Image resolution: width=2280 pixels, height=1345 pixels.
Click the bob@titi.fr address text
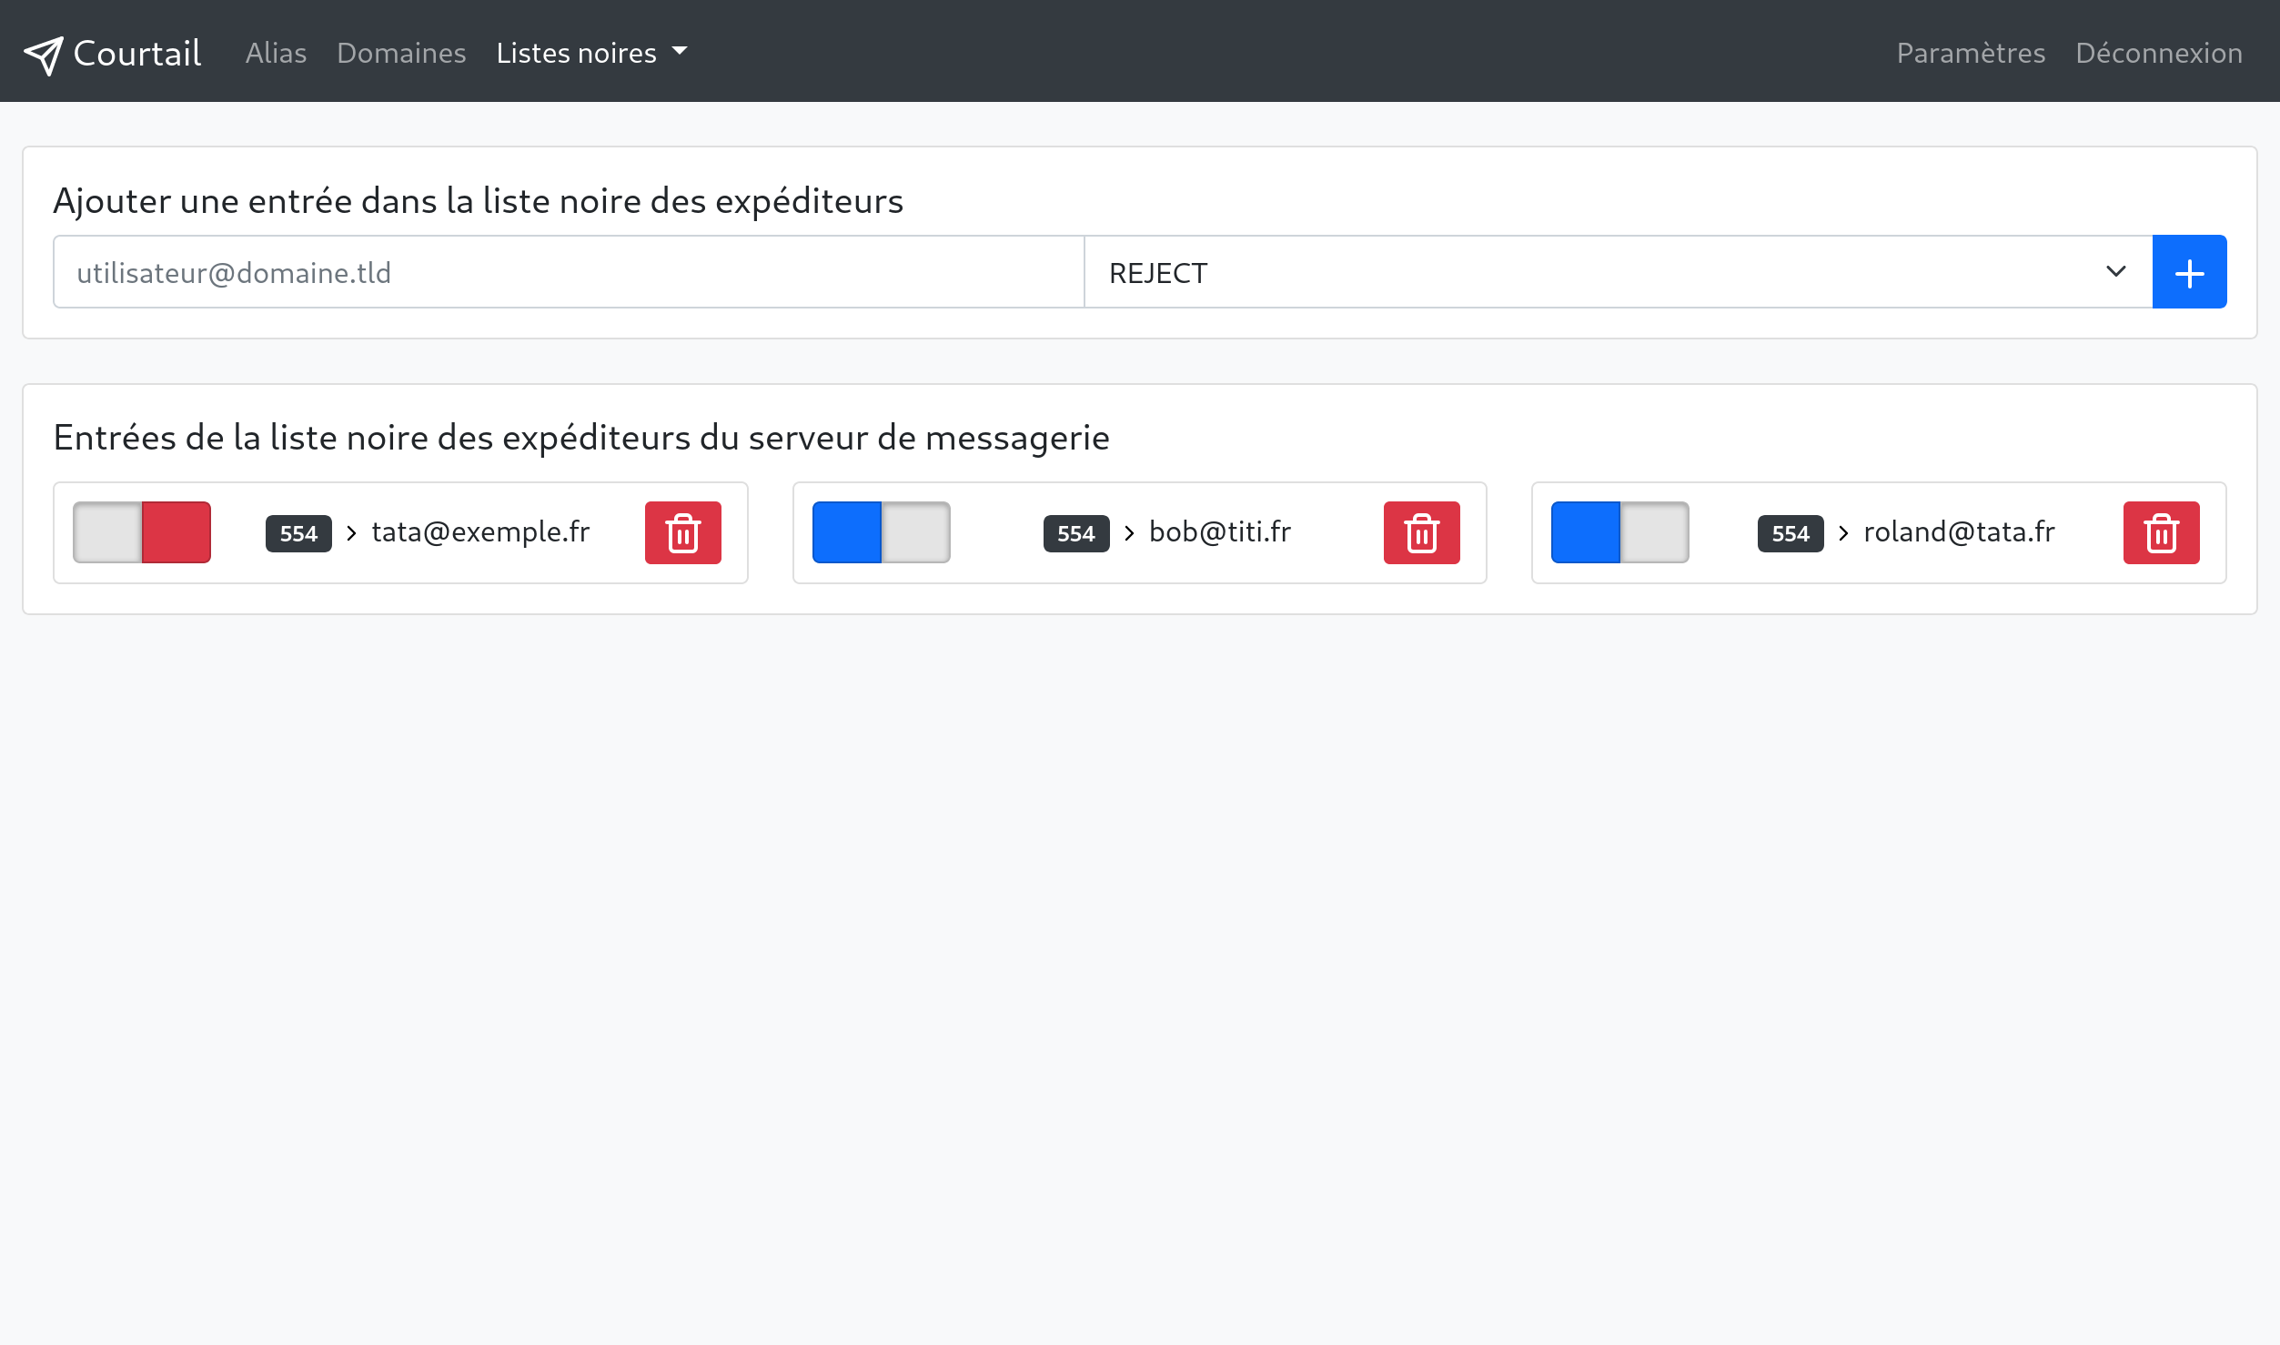(x=1220, y=531)
